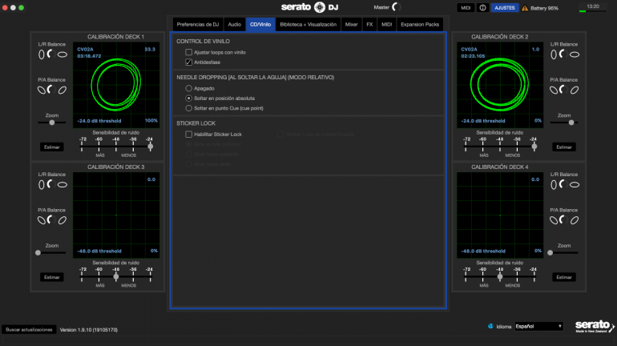617x346 pixels.
Task: Click Deck 1 calibration scope display
Action: pyautogui.click(x=116, y=85)
